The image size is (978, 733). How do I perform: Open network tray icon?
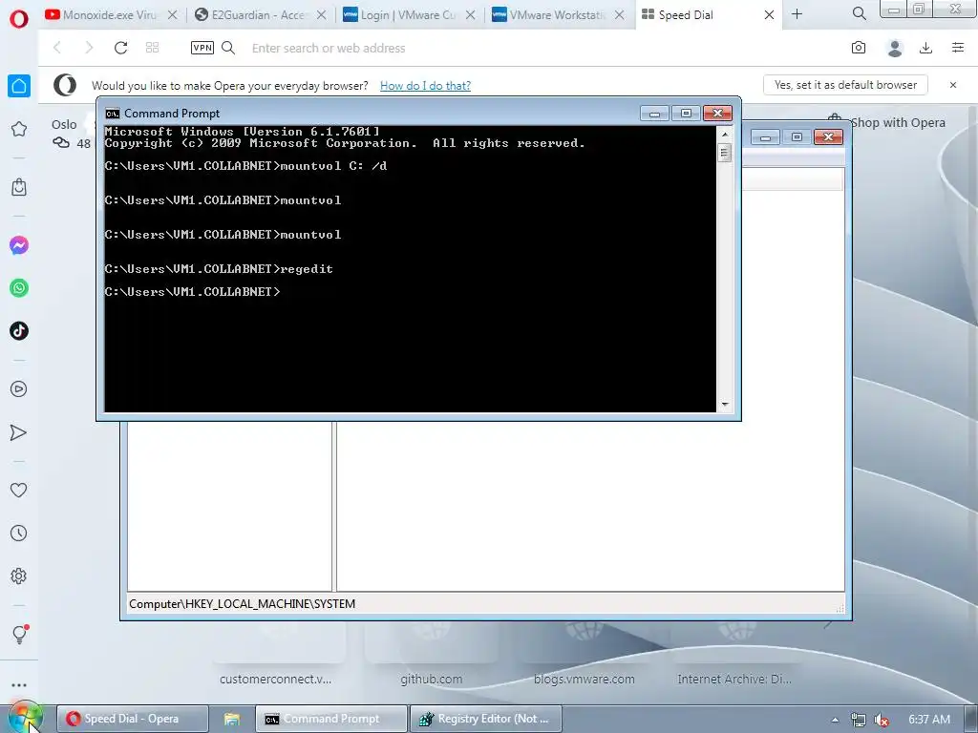859,720
